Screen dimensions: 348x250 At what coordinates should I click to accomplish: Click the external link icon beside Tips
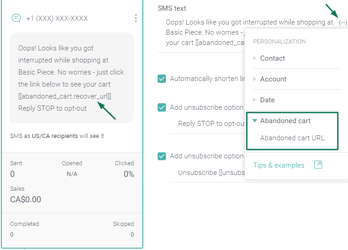pos(318,165)
